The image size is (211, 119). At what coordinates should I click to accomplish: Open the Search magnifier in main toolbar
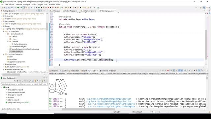tap(196, 8)
